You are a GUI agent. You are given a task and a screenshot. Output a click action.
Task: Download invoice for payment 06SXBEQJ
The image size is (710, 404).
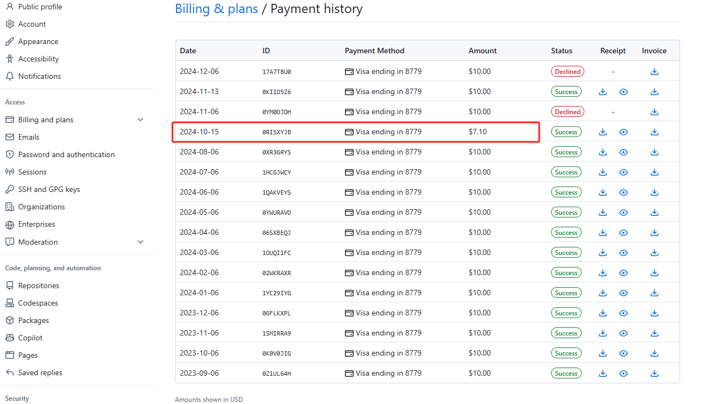pos(655,233)
